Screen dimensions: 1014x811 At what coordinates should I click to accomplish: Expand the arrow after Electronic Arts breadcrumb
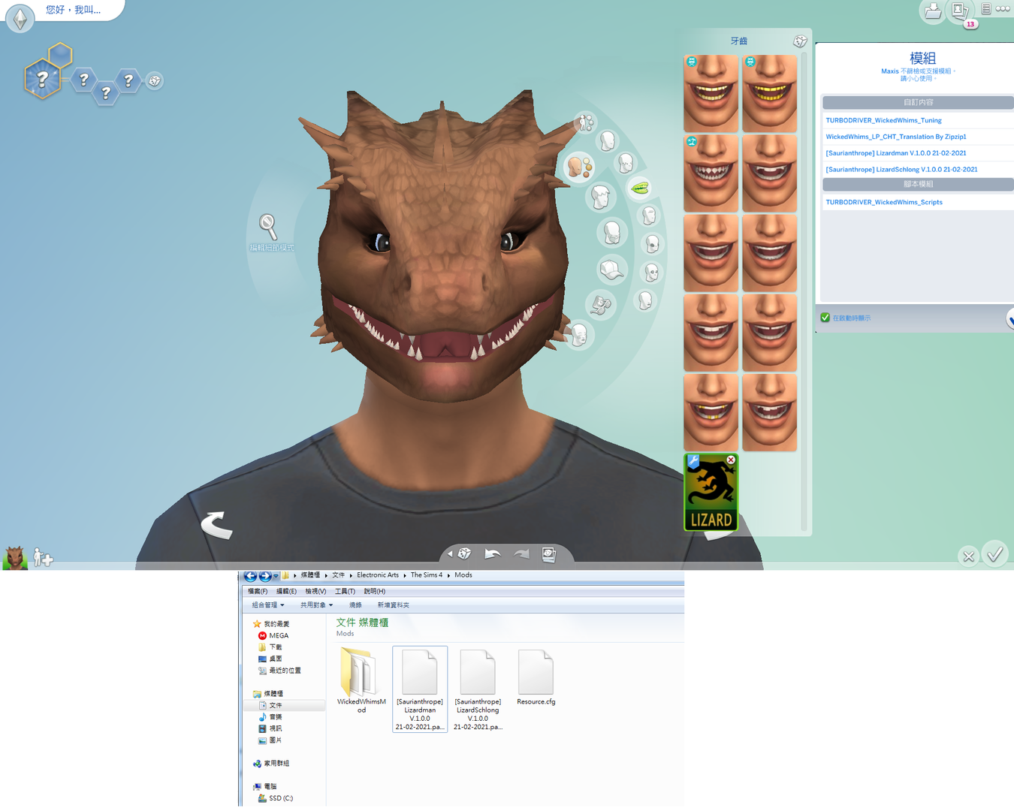(x=404, y=575)
